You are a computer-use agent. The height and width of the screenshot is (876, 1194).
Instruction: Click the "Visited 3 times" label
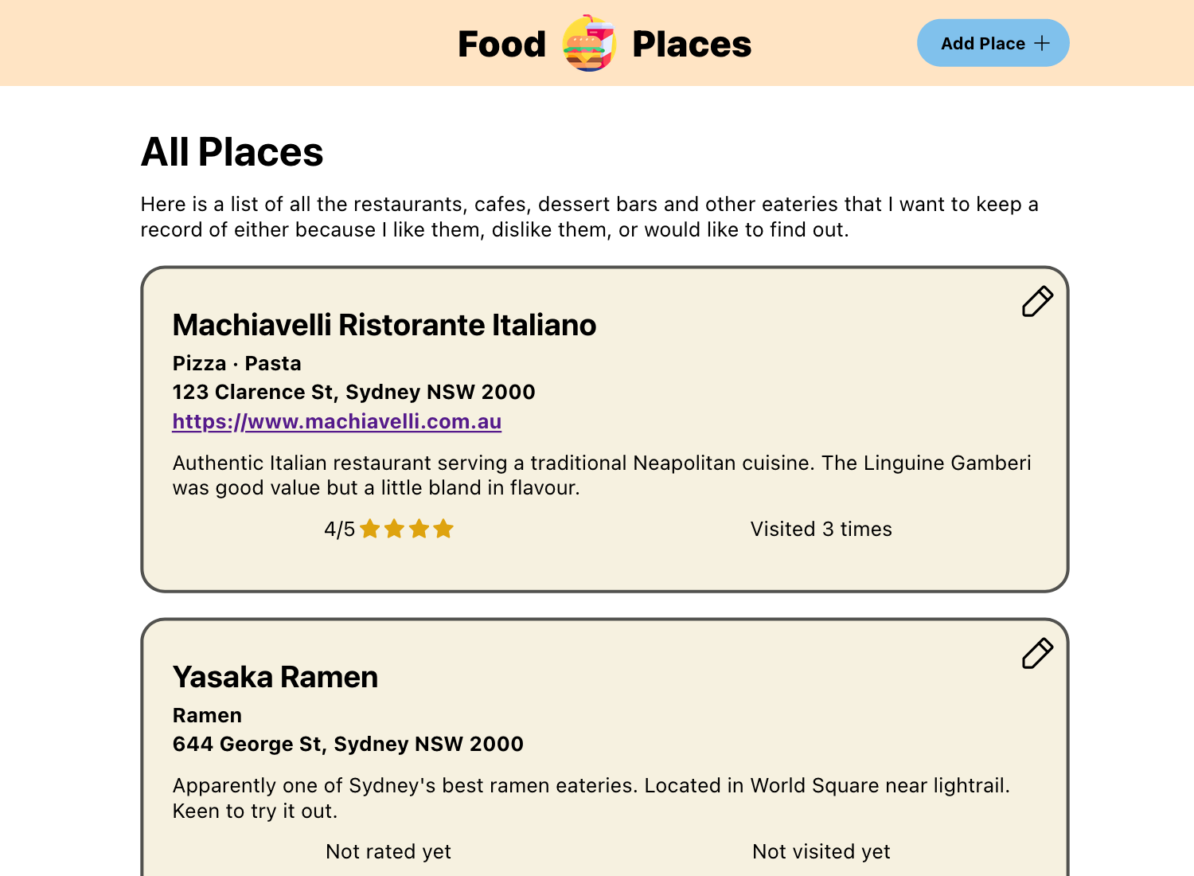[821, 530]
